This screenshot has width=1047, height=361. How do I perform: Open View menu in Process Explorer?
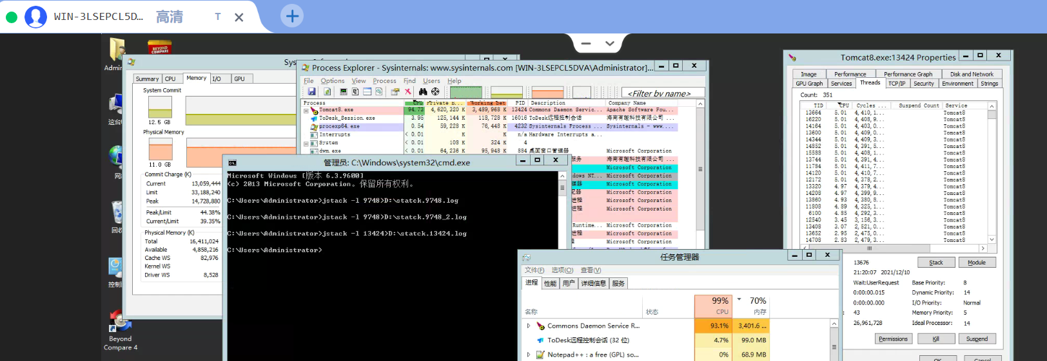point(358,81)
